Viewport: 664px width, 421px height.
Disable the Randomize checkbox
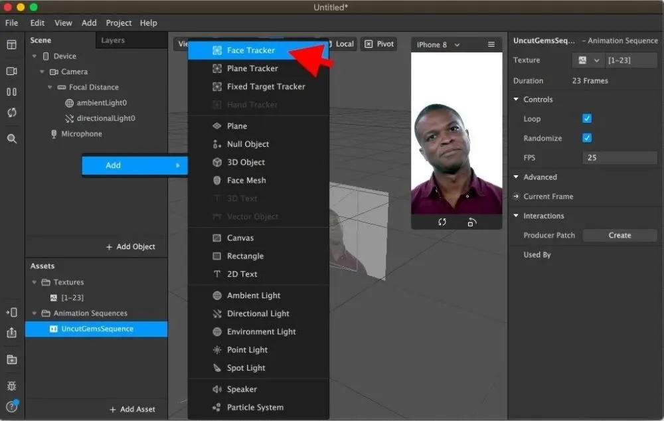587,138
